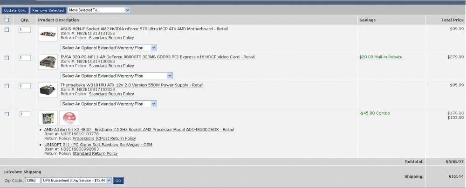
Task: Check the EVGA GeForce 8800GTS row checkbox
Action: coord(7,58)
